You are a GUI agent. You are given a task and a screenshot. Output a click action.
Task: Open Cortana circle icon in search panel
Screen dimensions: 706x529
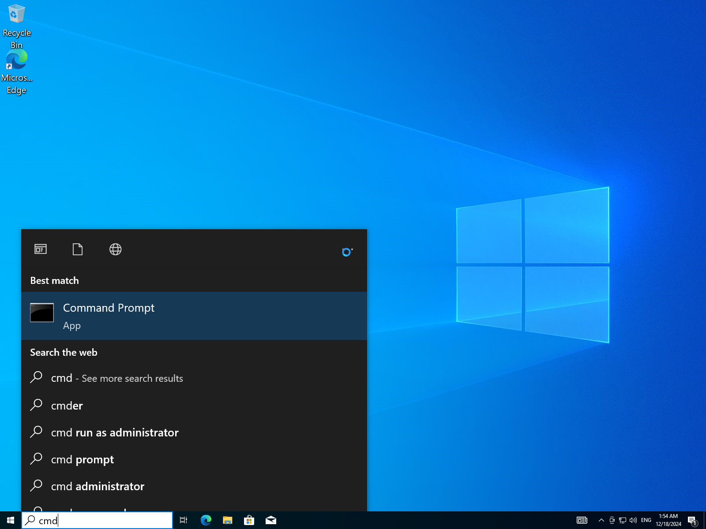click(x=347, y=252)
